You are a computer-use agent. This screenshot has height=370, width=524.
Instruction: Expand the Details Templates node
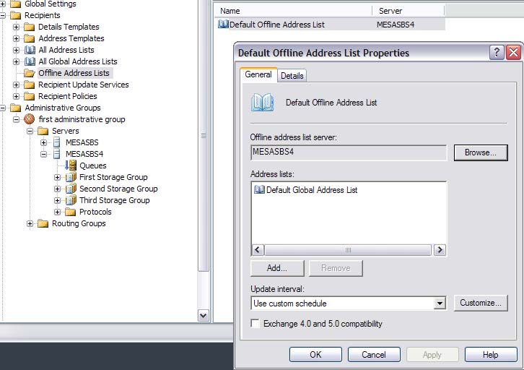tap(16, 27)
